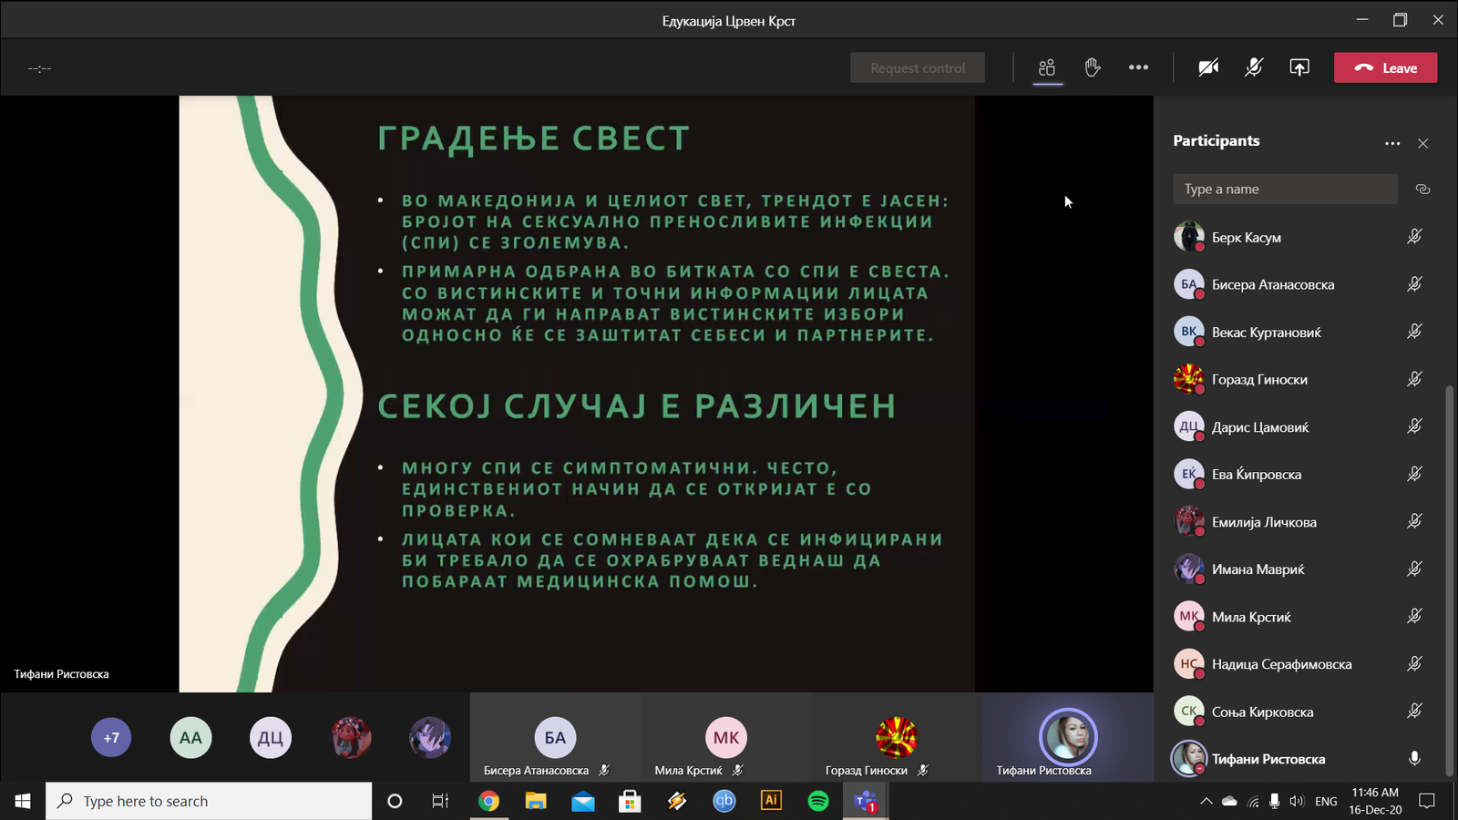Image resolution: width=1458 pixels, height=820 pixels.
Task: Select participant Горазд Гиноски in list
Action: (1259, 379)
